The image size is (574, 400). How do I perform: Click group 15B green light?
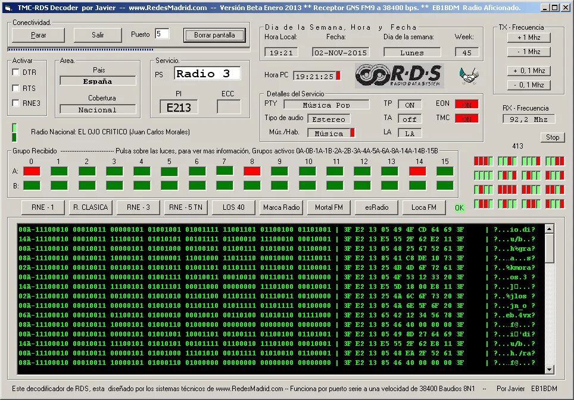click(445, 185)
